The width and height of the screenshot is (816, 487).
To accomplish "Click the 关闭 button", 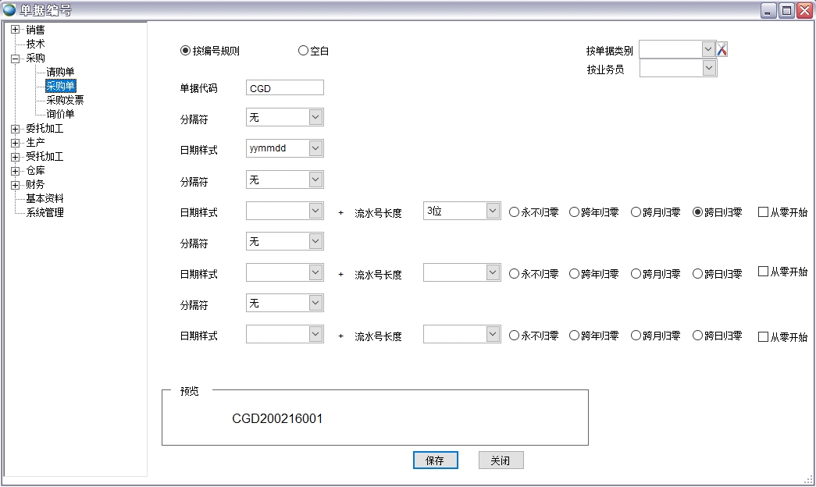I will (x=501, y=460).
